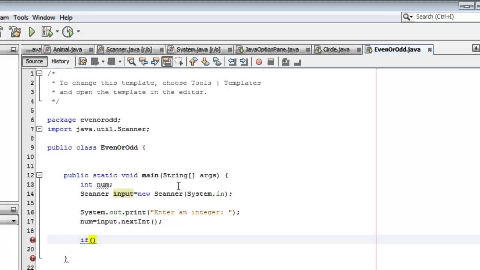This screenshot has width=480, height=270.
Task: Open the Window menu
Action: pyautogui.click(x=43, y=17)
